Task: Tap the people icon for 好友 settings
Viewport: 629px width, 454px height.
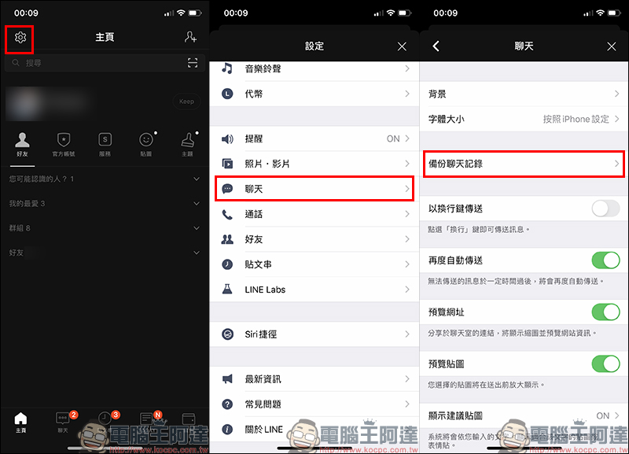Action: point(227,239)
